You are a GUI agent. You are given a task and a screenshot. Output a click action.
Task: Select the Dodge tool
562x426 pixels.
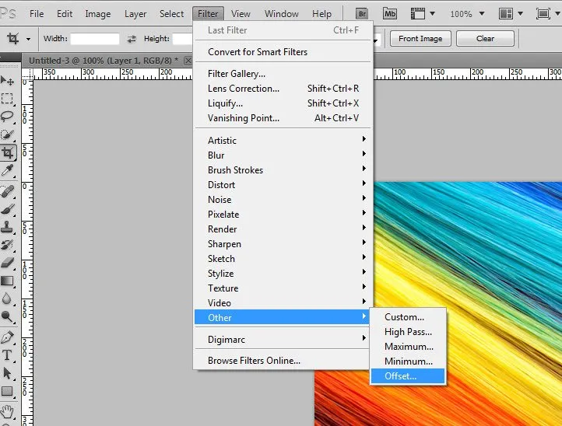pyautogui.click(x=7, y=316)
